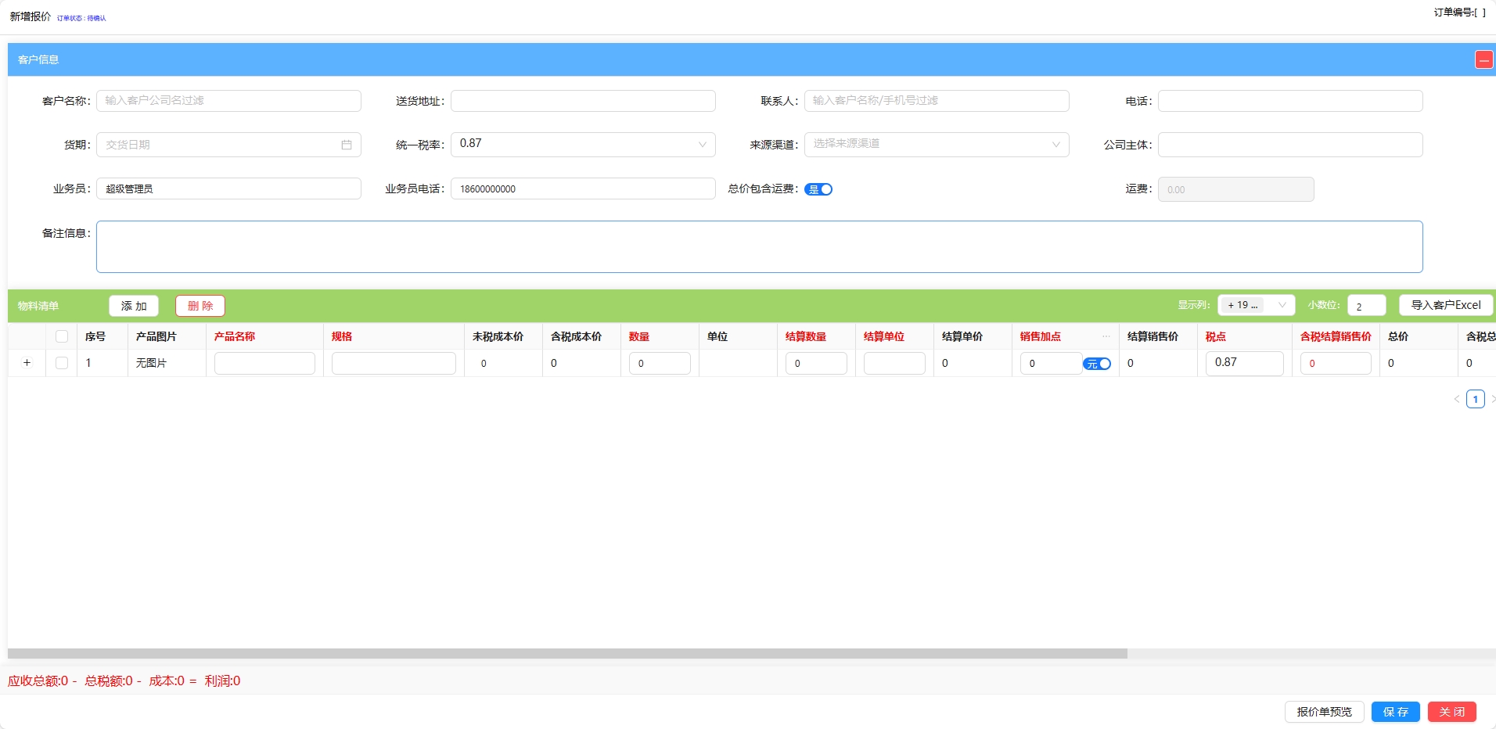Viewport: 1496px width, 729px height.
Task: Focus the 公司主体 input field
Action: tap(1290, 145)
